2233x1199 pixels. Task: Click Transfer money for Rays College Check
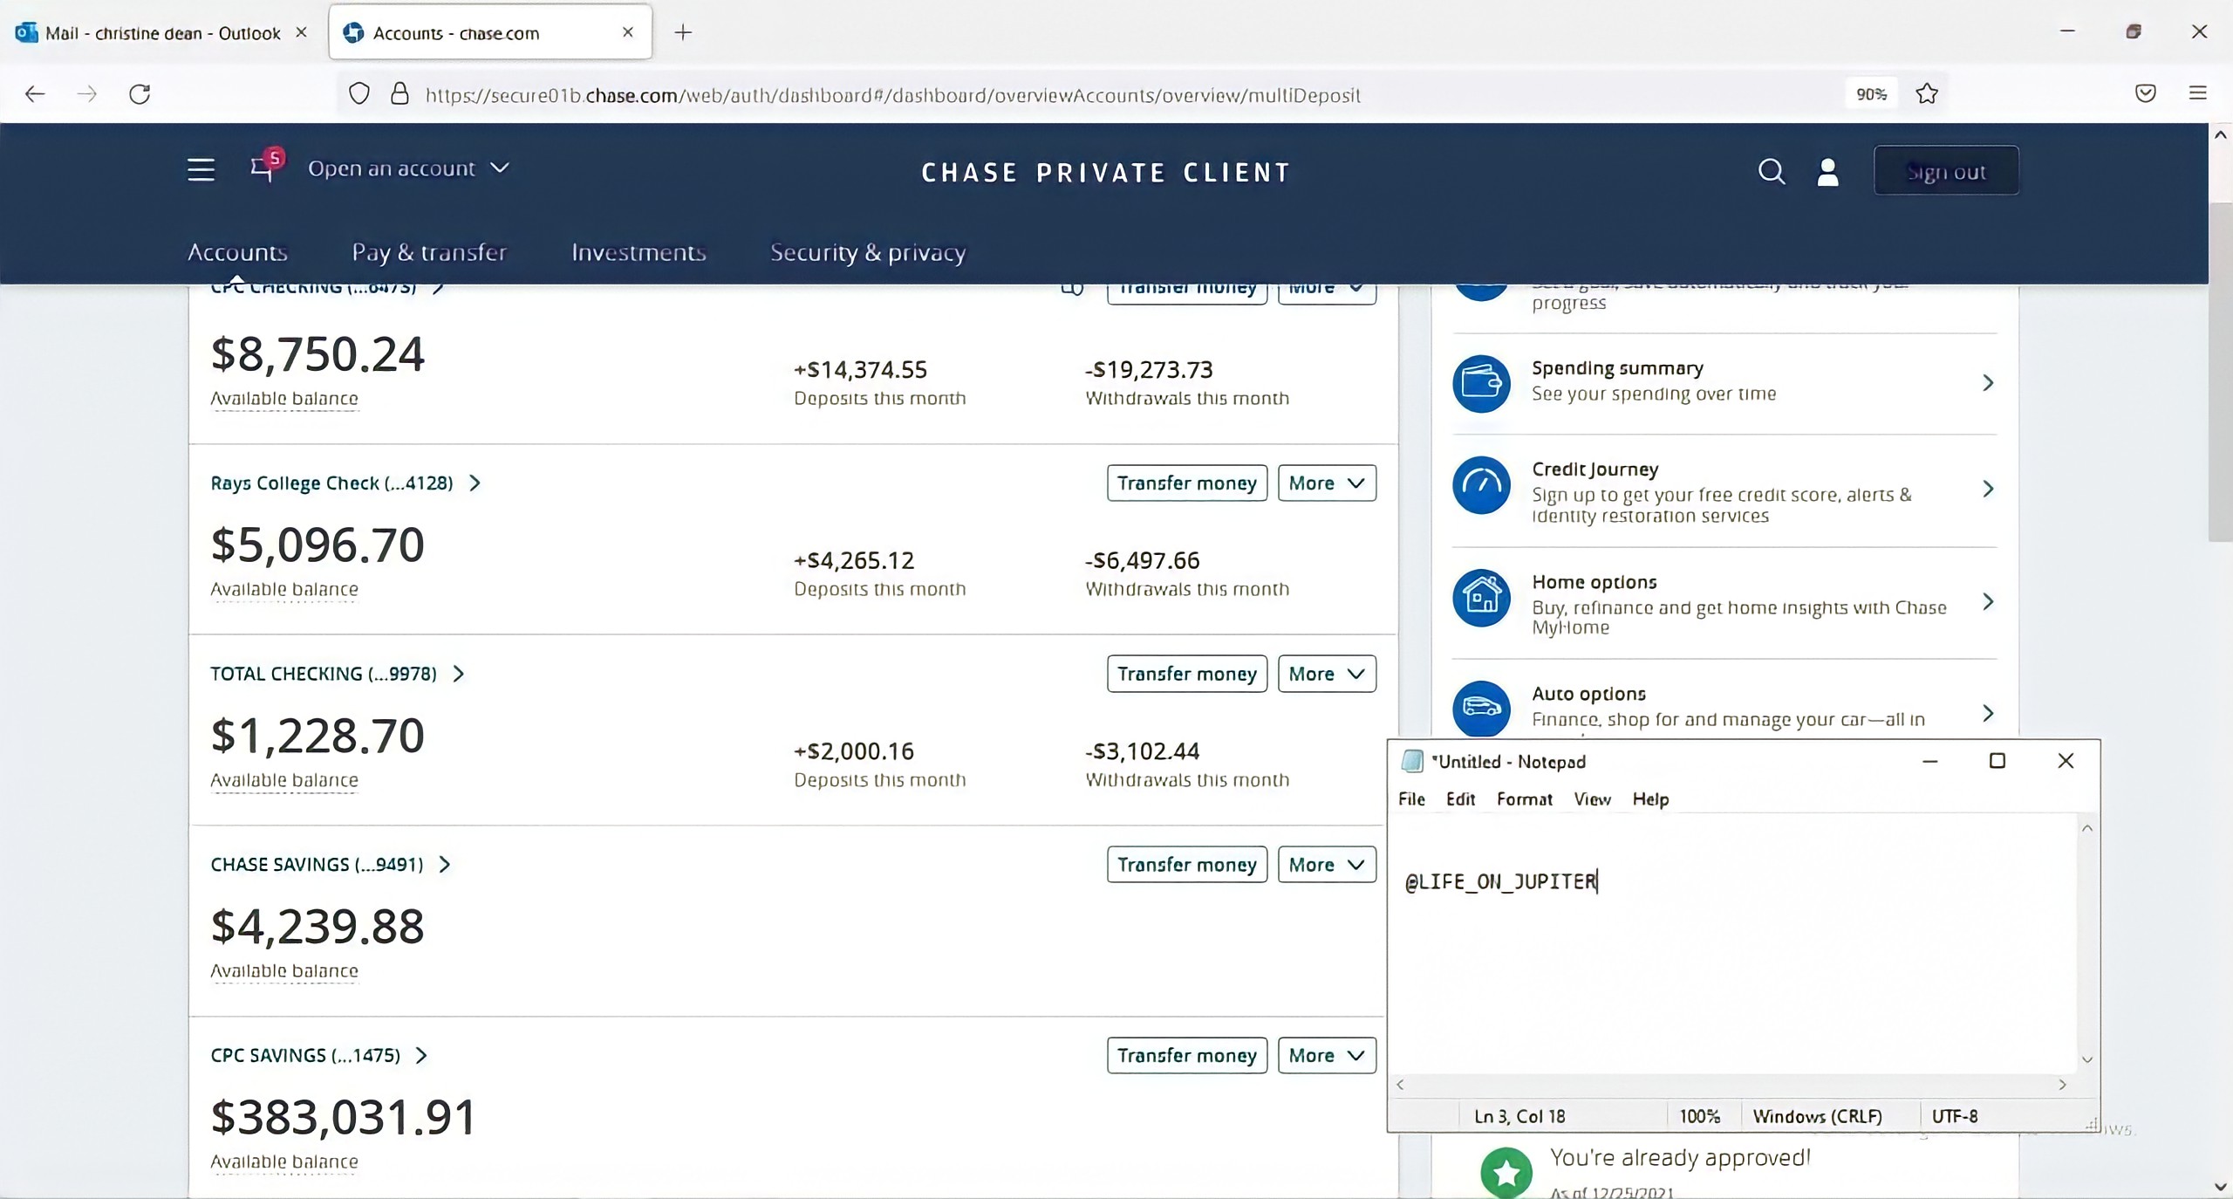tap(1187, 483)
